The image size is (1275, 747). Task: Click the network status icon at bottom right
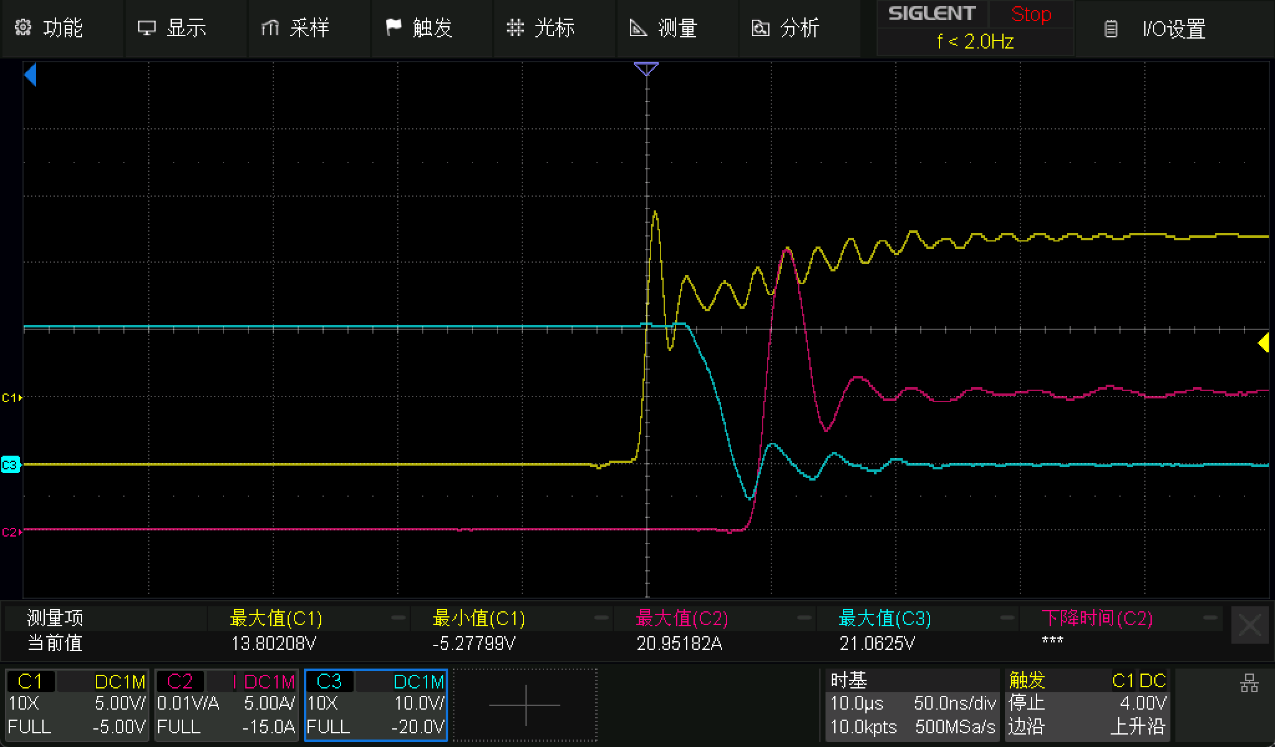(1249, 684)
